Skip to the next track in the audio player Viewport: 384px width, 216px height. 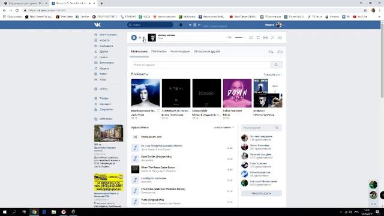[x=144, y=37]
